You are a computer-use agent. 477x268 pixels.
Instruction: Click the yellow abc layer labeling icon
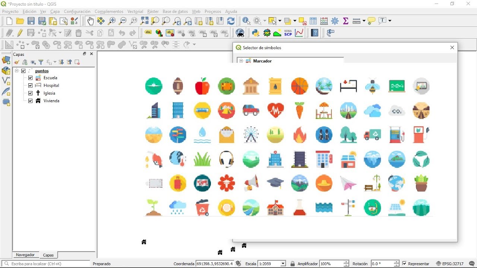pyautogui.click(x=148, y=33)
